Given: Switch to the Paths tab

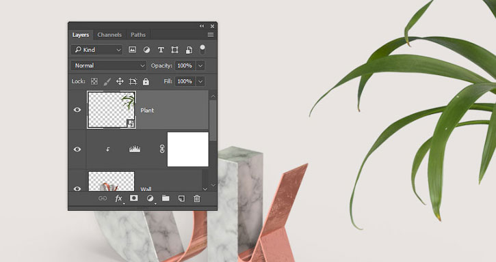Looking at the screenshot, I should pyautogui.click(x=138, y=35).
